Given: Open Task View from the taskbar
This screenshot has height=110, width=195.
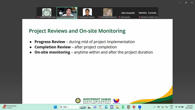Looking at the screenshot, I should point(89,107).
